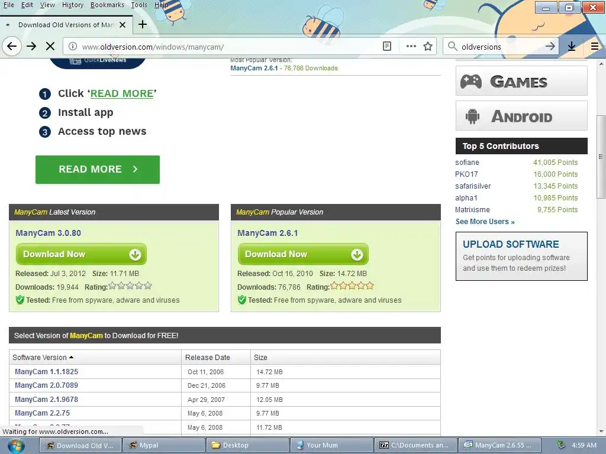
Task: Click contributor safarisilver
Action: click(x=473, y=186)
